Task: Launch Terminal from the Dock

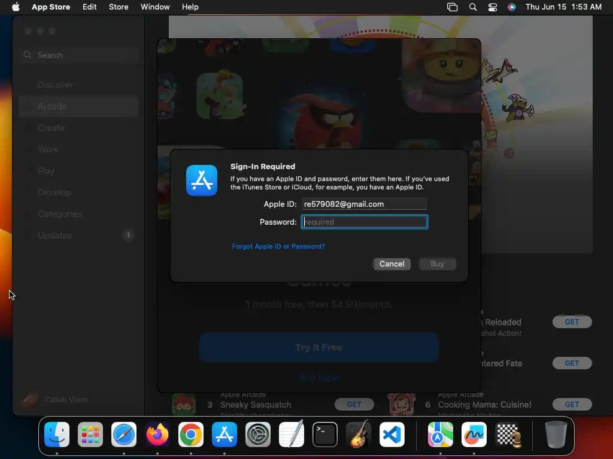Action: (325, 434)
